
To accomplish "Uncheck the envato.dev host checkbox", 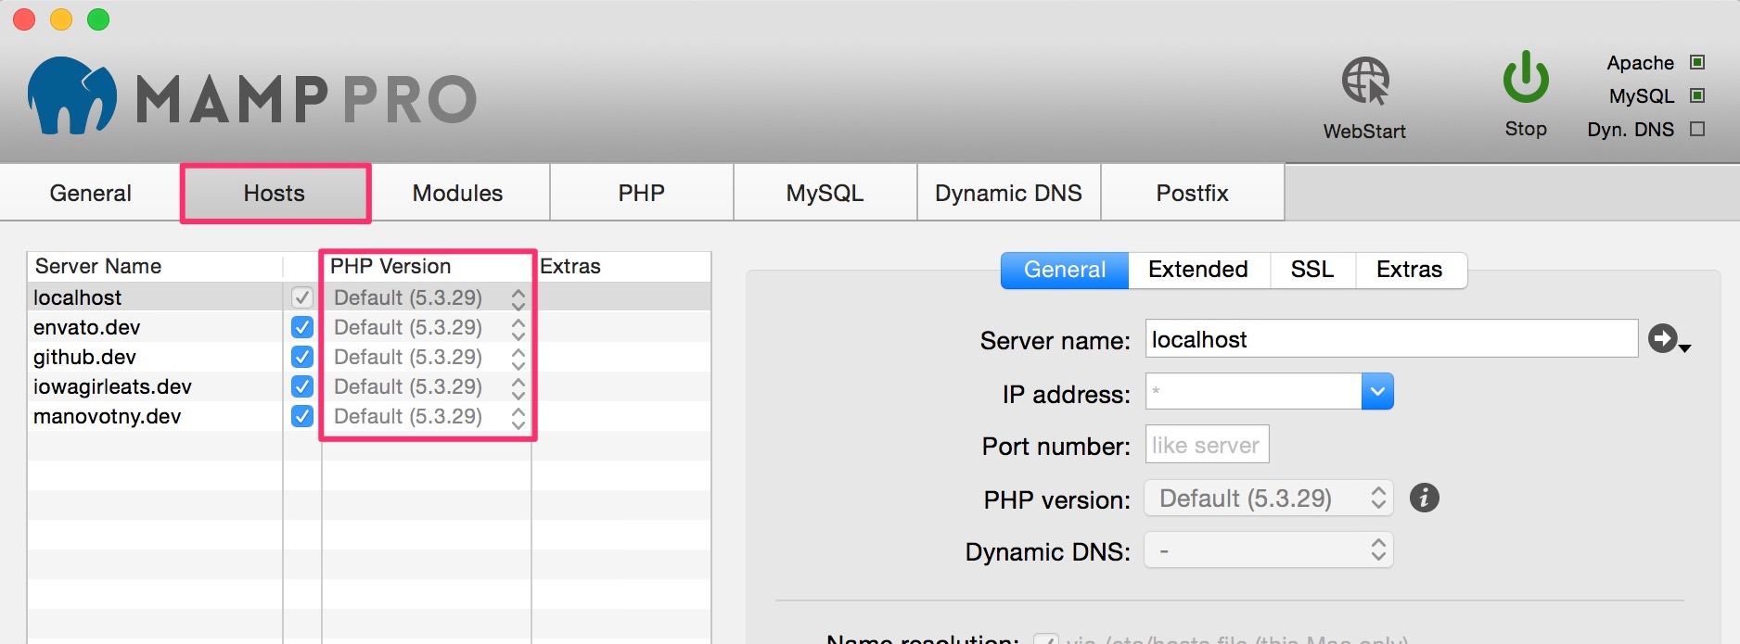I will 302,327.
